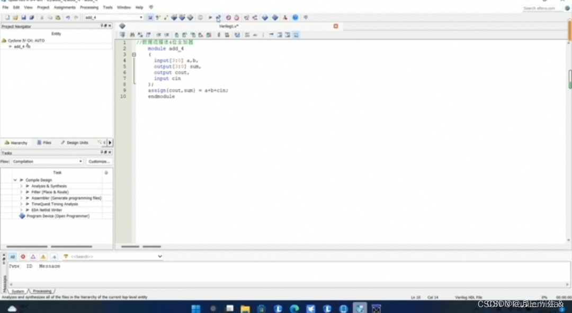Screen dimensions: 572x313
Task: Click the Search altera.com field
Action: pyautogui.click(x=542, y=8)
